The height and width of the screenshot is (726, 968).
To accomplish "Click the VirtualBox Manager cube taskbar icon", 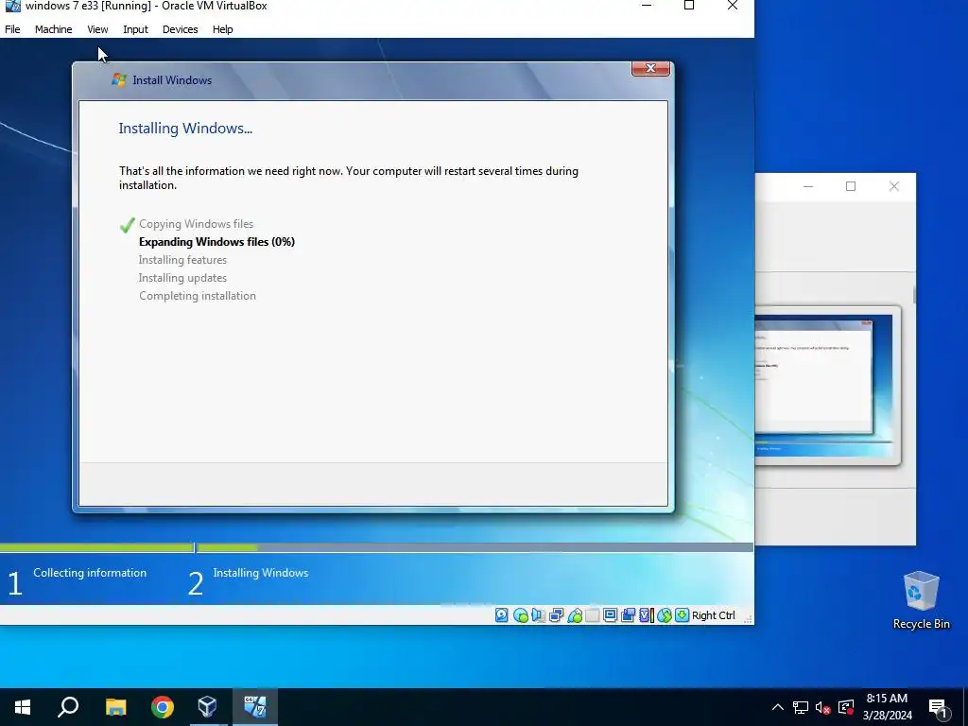I will point(208,707).
